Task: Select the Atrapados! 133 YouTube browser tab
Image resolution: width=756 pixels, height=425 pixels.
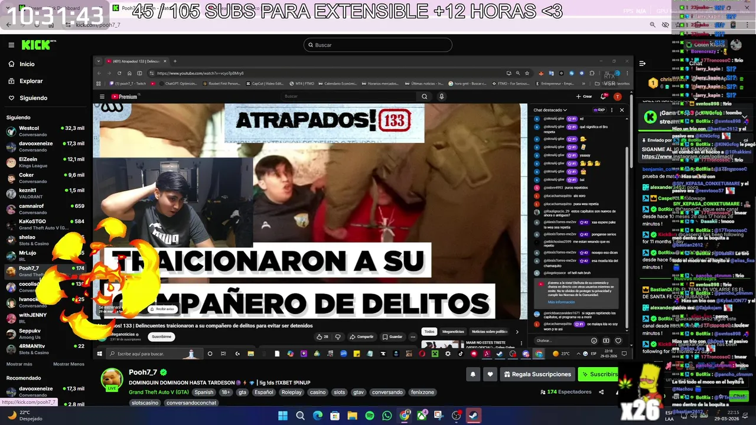Action: tap(136, 61)
